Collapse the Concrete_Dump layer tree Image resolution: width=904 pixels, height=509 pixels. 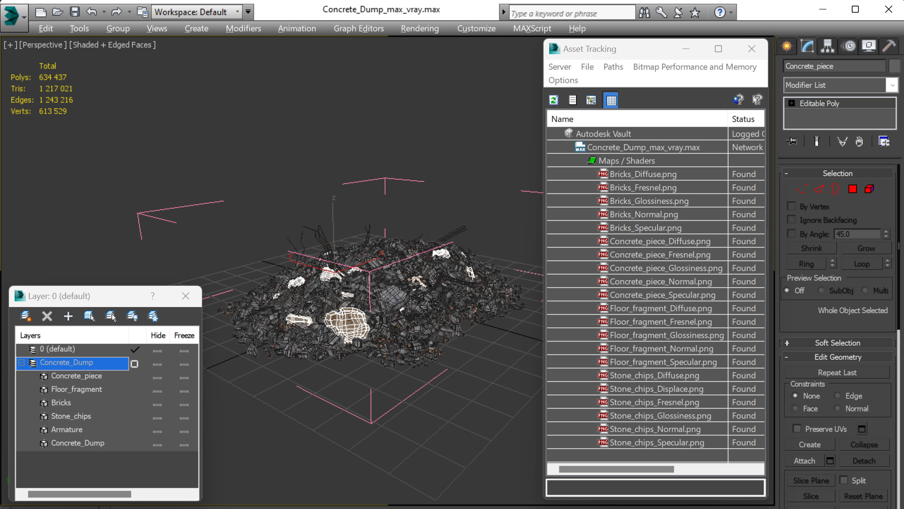pos(21,363)
